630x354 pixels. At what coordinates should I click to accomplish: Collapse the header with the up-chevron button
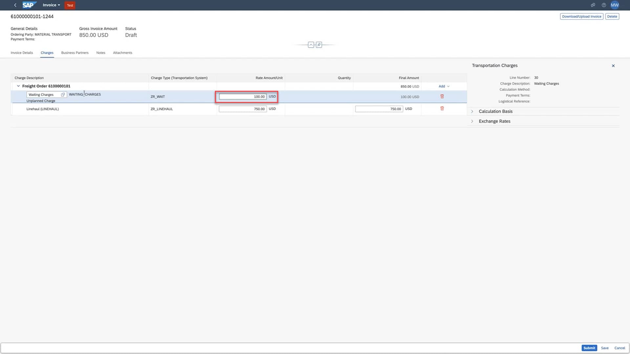[311, 45]
